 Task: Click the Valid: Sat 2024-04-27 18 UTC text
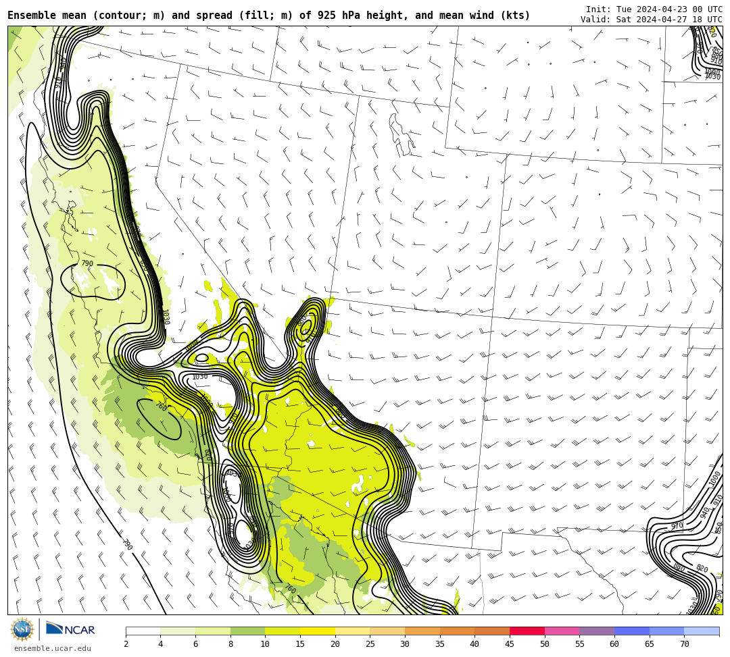point(652,20)
